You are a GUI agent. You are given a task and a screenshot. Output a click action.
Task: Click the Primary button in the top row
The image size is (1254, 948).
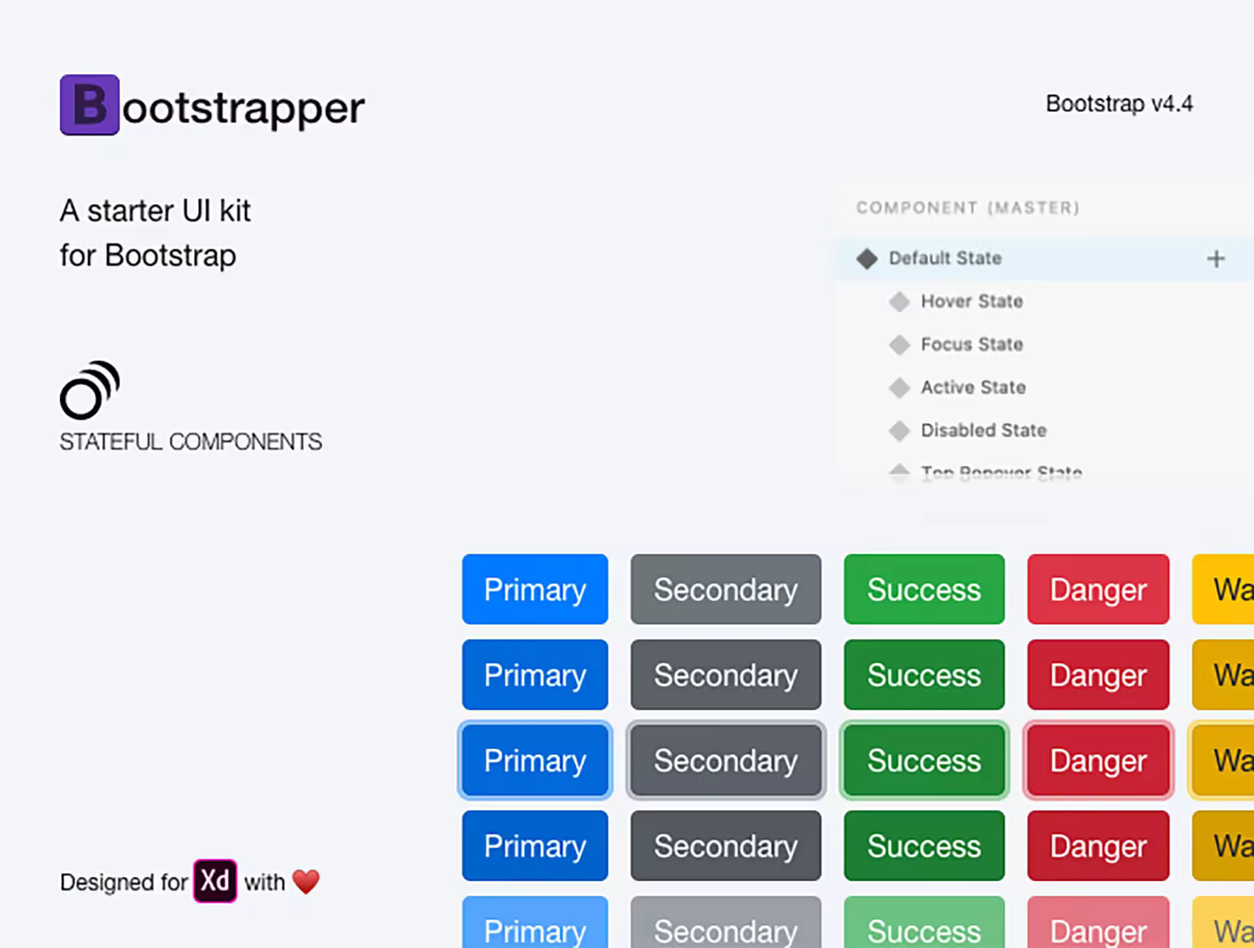point(535,589)
